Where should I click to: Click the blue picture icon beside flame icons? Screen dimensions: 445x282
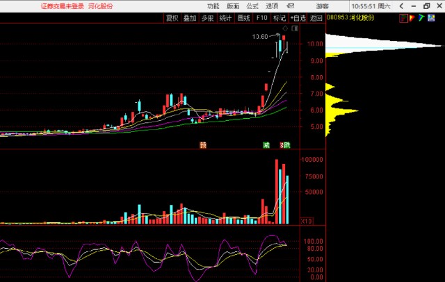click(x=431, y=18)
